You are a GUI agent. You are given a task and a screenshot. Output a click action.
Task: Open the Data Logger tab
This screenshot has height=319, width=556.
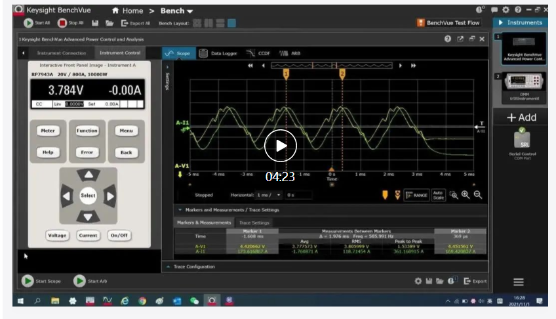(218, 53)
